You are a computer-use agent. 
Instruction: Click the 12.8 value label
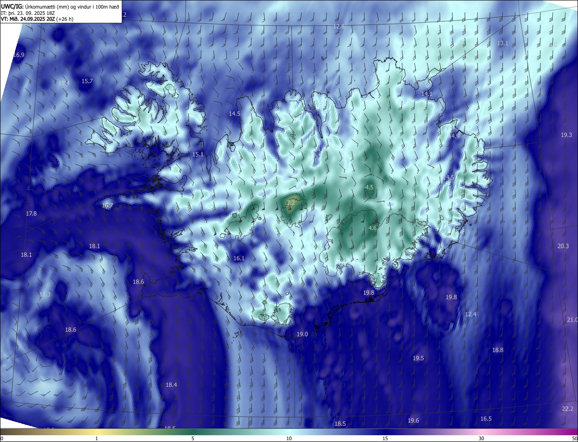(x=339, y=27)
